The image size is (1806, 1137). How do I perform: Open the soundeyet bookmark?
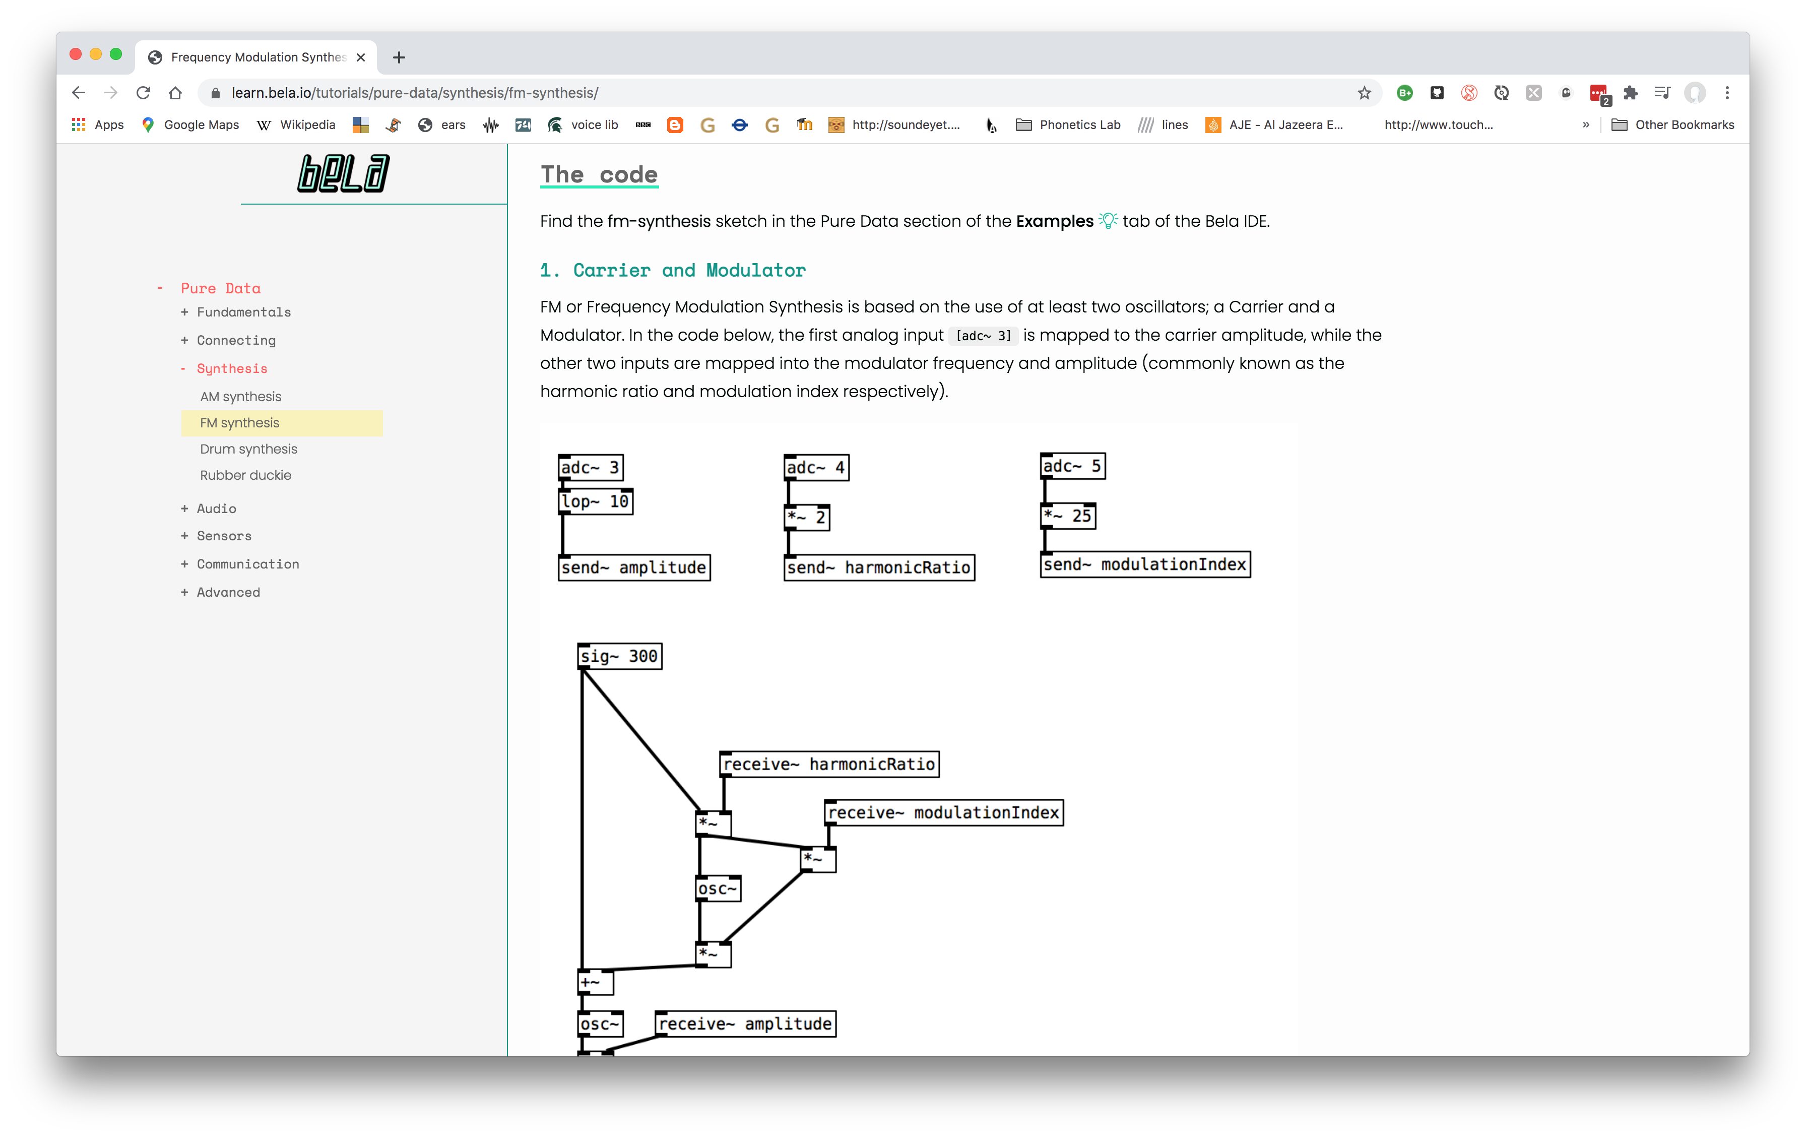tap(894, 124)
